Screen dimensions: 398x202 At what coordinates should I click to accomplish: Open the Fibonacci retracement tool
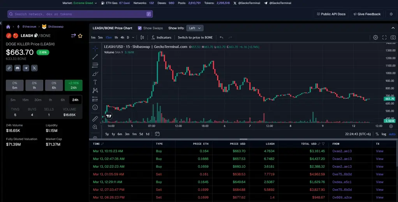[95, 65]
